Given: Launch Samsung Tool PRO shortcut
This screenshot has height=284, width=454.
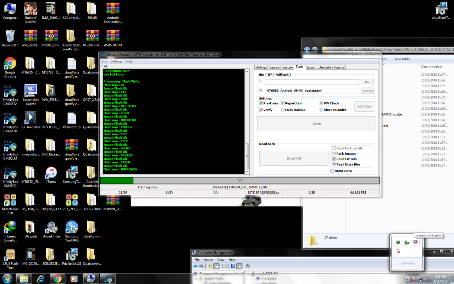Looking at the screenshot, I should (72, 231).
